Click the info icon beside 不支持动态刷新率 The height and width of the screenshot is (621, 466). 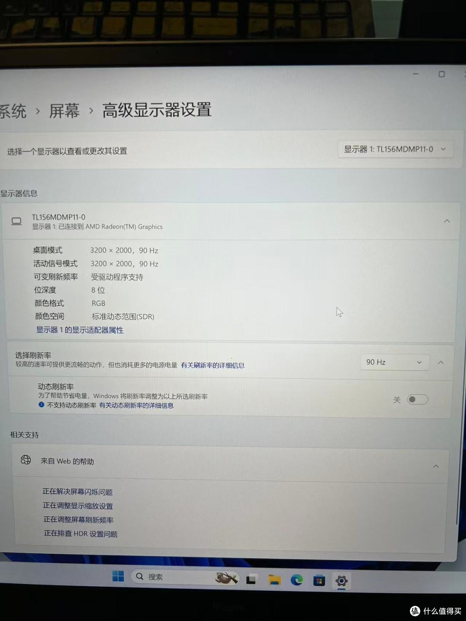41,405
